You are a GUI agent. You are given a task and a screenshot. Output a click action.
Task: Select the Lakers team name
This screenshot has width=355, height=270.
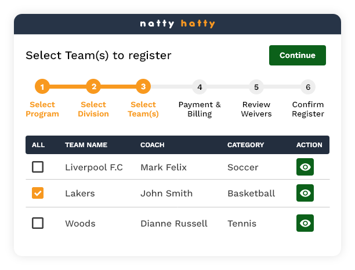[80, 193]
